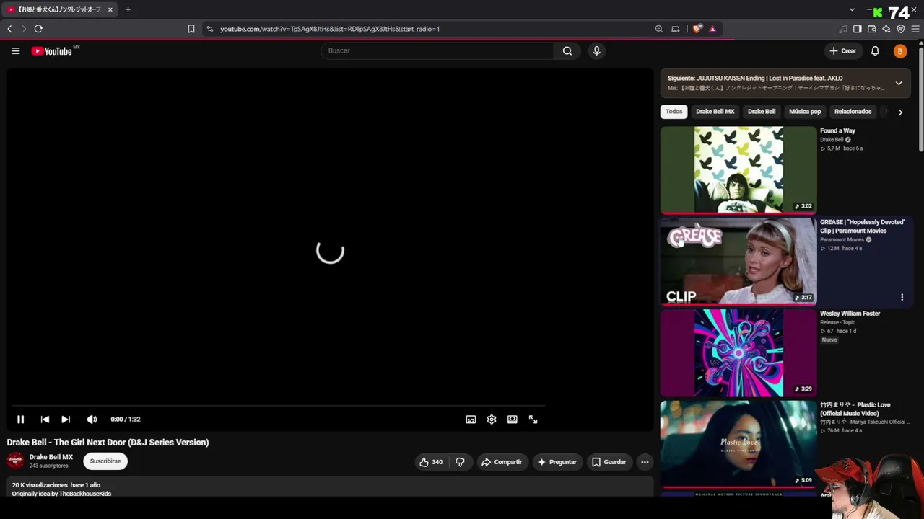Click the search magnifier button
The height and width of the screenshot is (519, 924).
(567, 50)
